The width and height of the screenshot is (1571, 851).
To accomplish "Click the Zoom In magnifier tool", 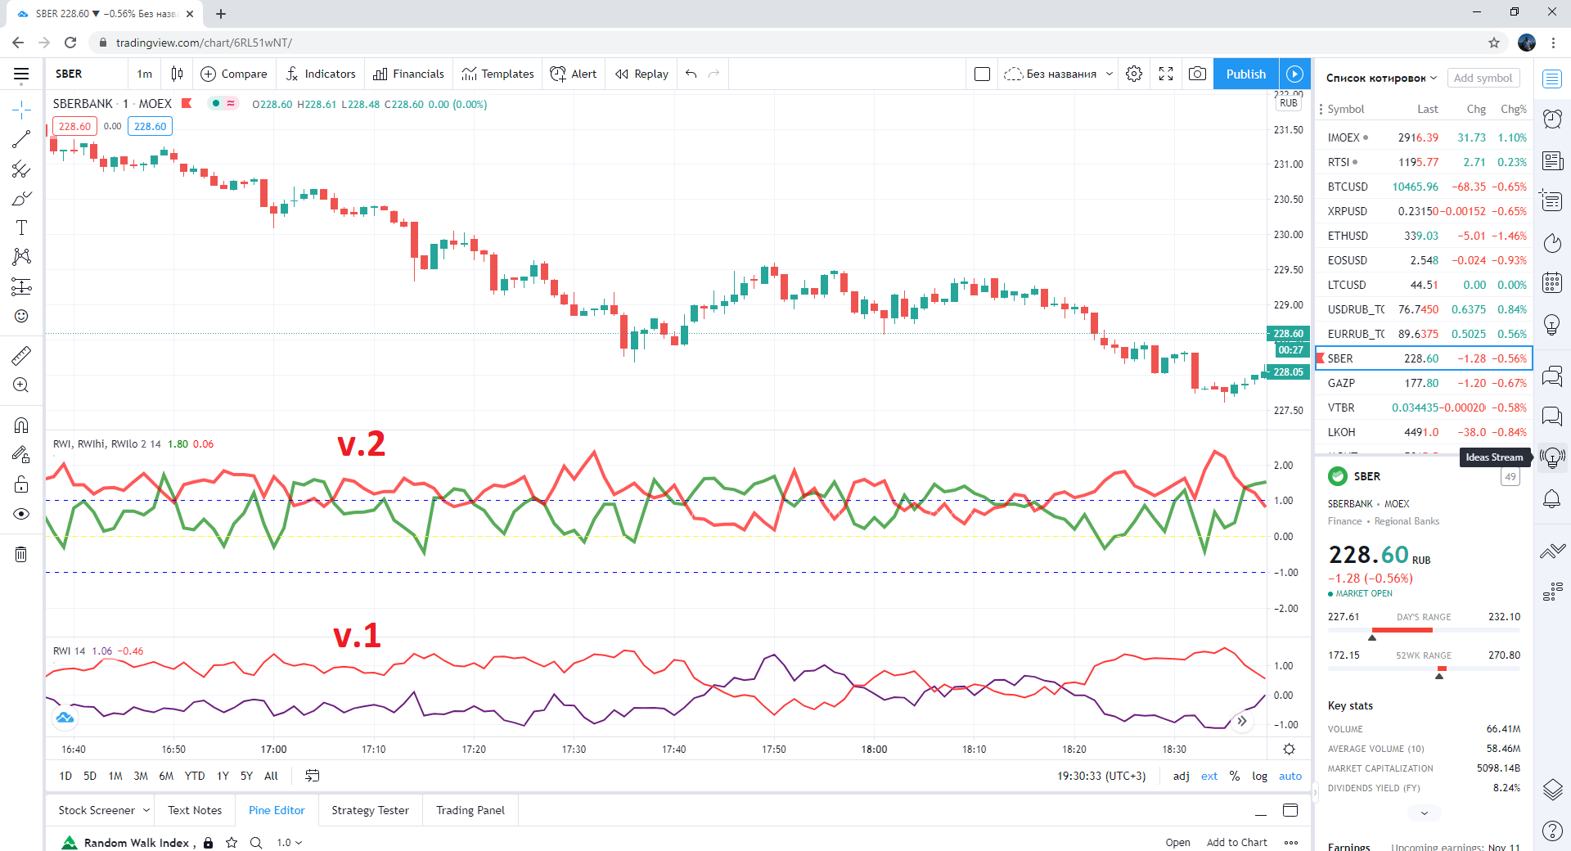I will coord(21,385).
